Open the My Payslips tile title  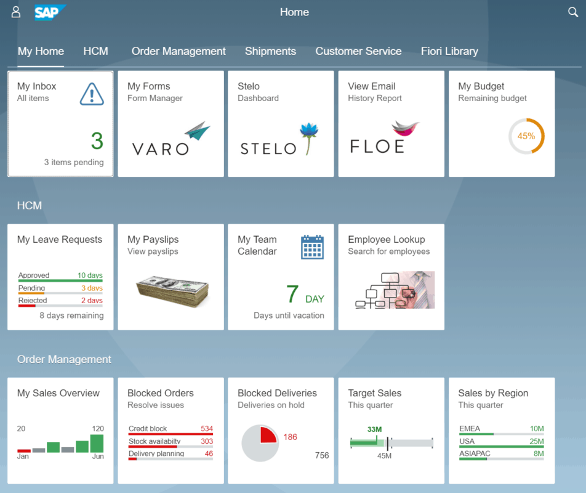[153, 240]
